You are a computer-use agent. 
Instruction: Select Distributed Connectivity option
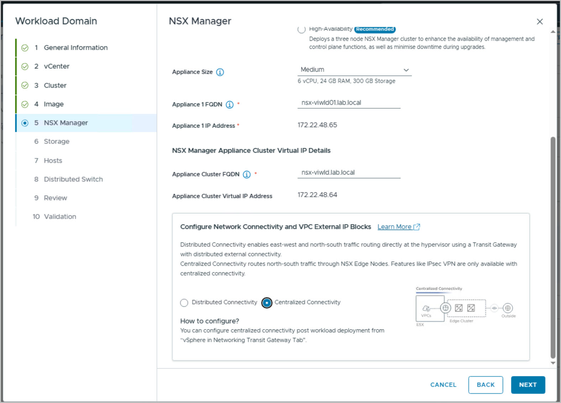184,302
